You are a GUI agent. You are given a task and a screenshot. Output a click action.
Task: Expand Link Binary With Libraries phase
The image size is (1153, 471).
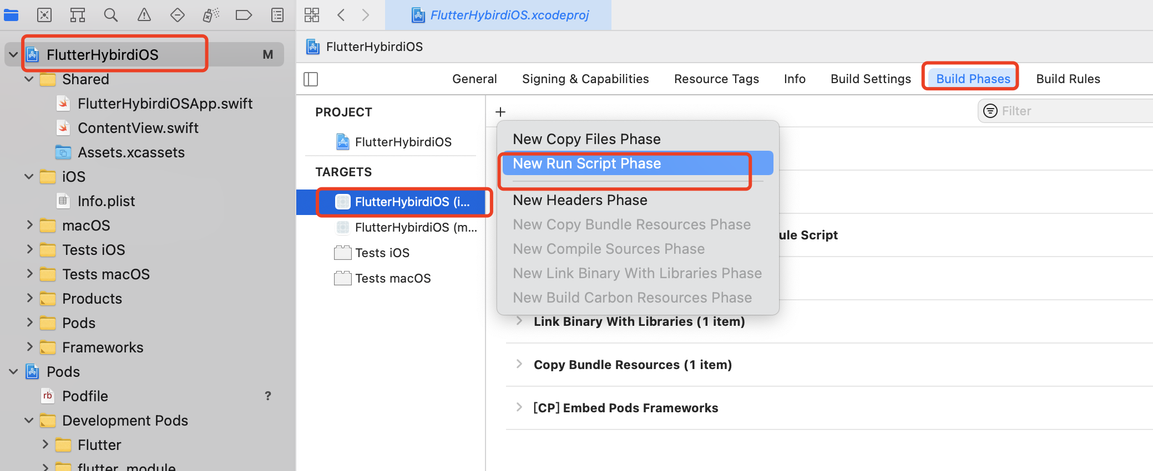point(519,321)
